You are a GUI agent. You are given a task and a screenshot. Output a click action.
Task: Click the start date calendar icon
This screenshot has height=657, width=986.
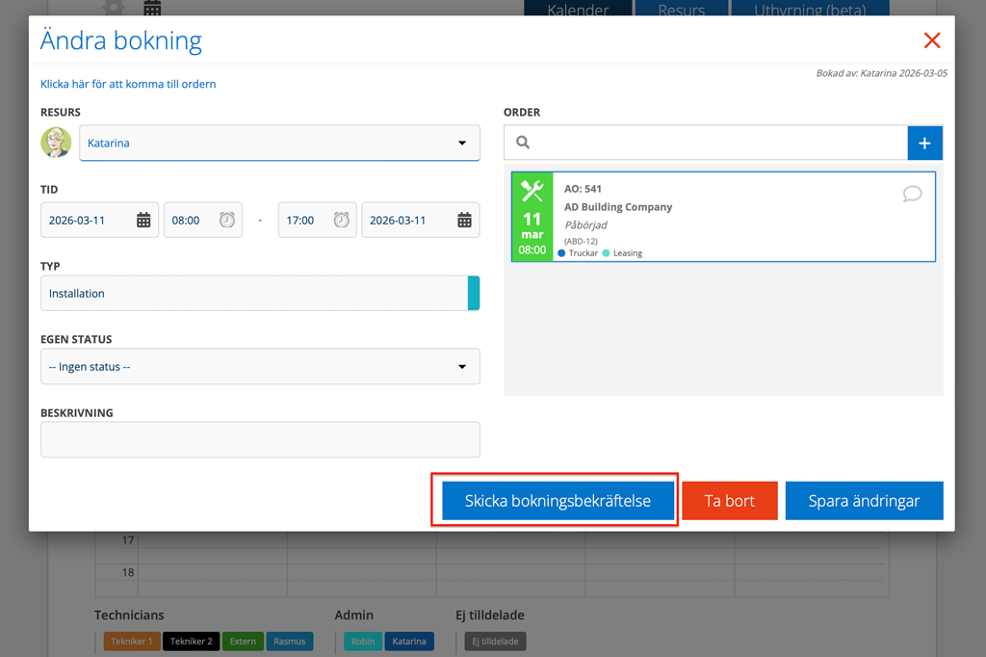(x=143, y=221)
